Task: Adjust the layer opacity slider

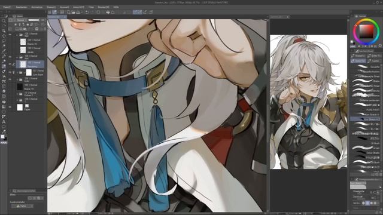Action: (x=34, y=20)
